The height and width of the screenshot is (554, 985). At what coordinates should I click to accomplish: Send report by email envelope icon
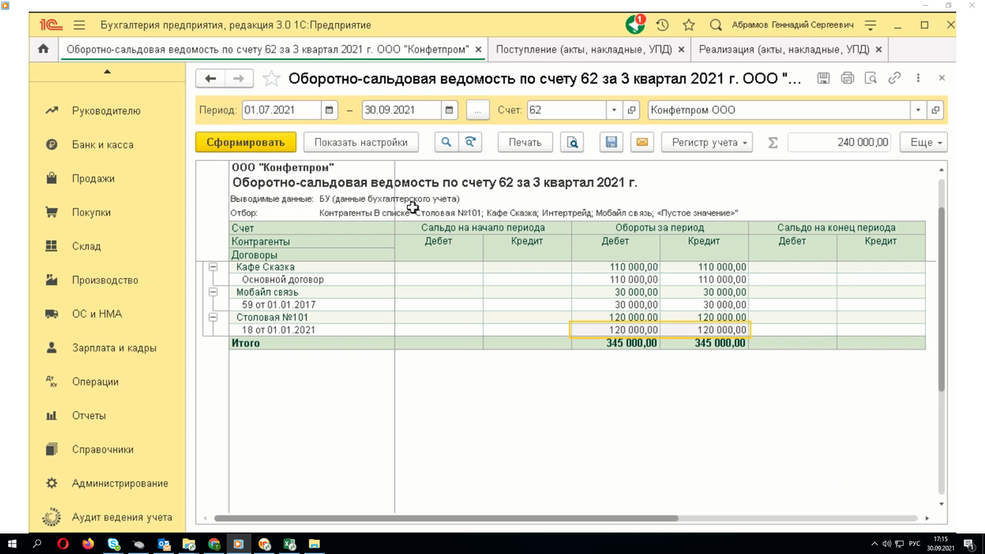coord(643,142)
